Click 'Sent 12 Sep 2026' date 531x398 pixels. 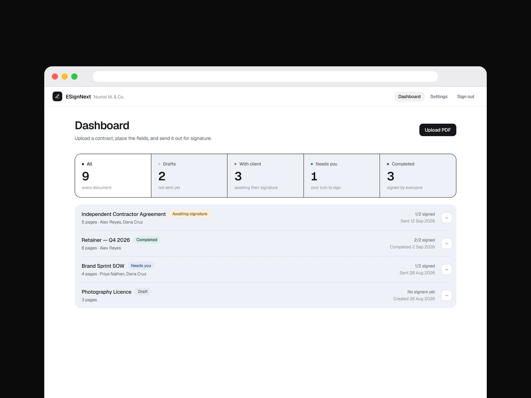[x=418, y=221]
